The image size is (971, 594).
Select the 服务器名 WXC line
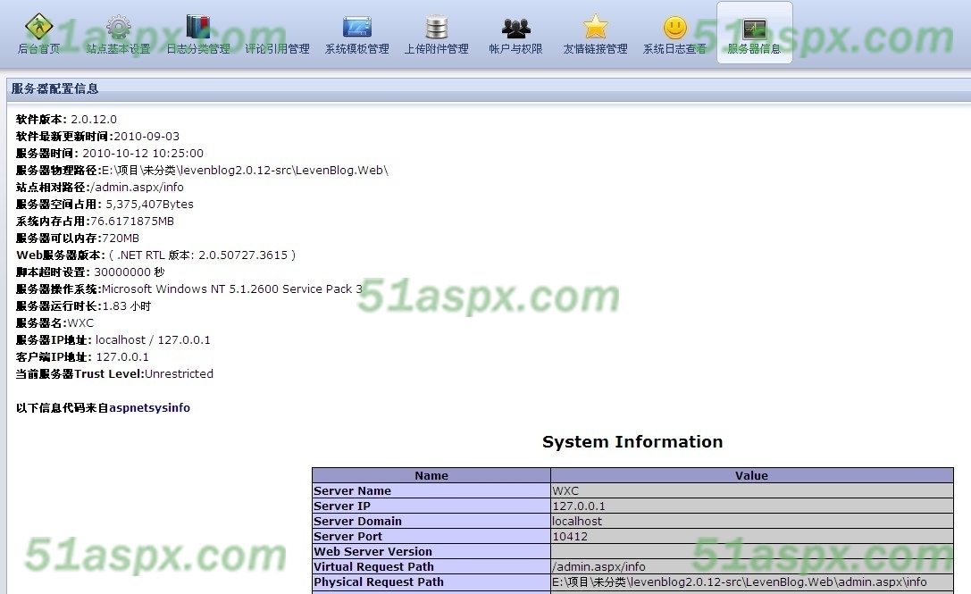point(55,322)
